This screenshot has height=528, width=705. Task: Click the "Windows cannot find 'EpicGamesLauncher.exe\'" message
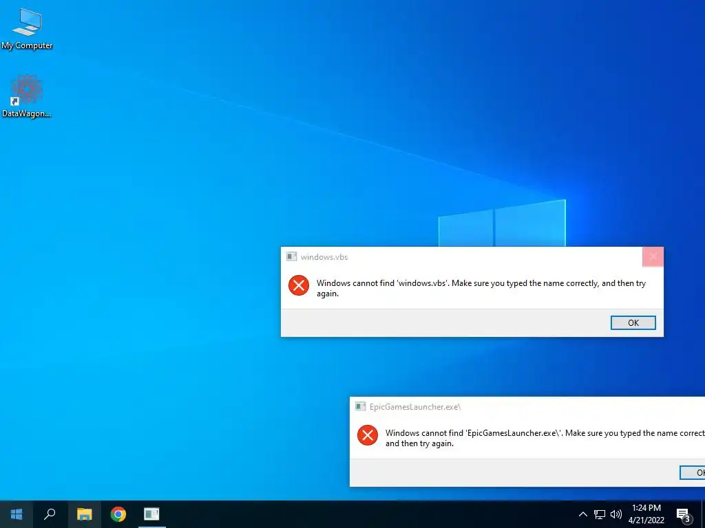click(x=545, y=438)
